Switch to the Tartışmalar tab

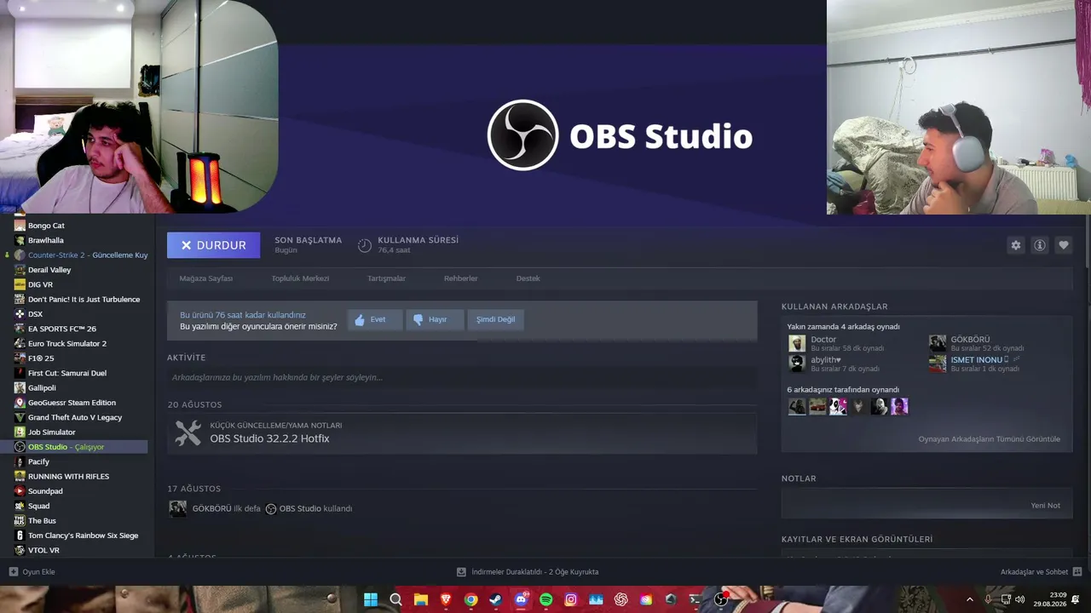click(x=386, y=278)
